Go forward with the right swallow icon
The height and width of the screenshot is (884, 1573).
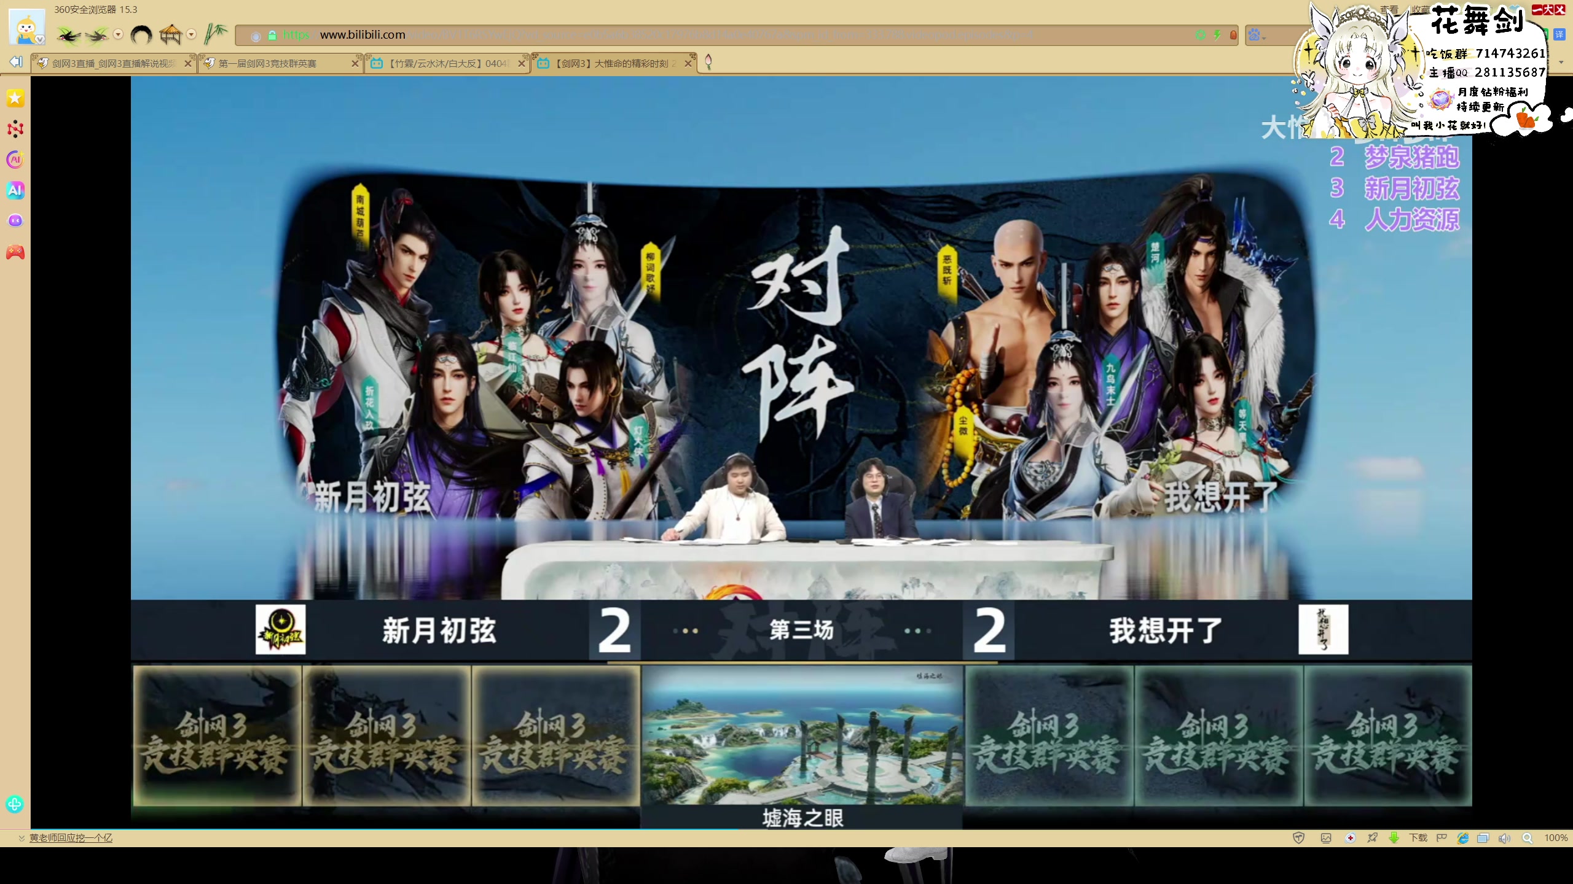(97, 36)
